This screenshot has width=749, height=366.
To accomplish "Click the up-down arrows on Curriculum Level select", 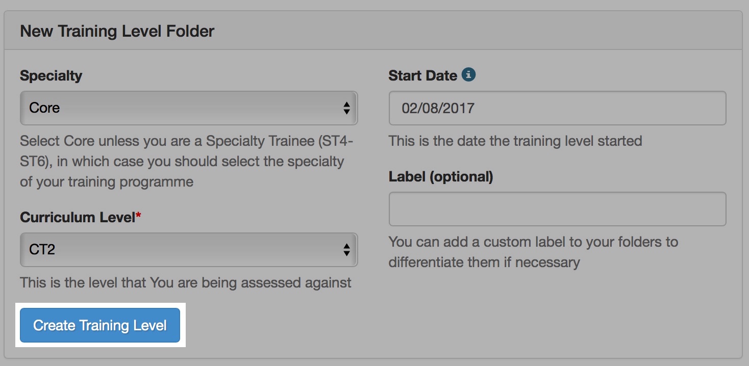I will (346, 250).
